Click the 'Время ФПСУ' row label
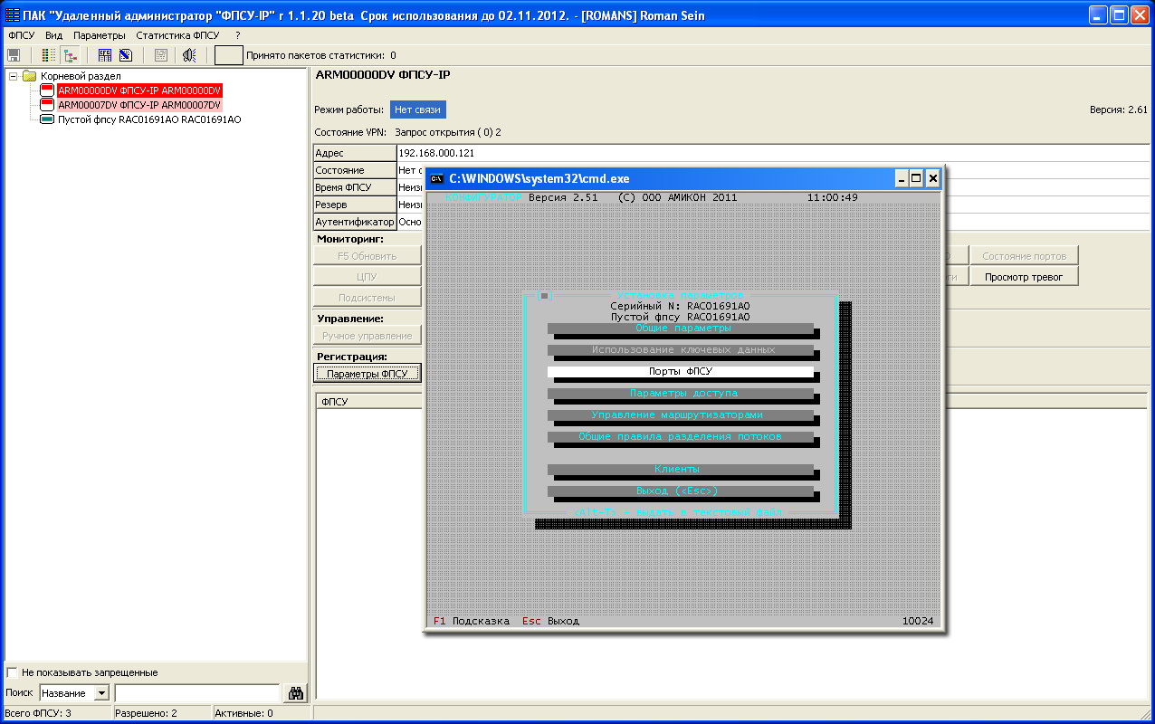 point(355,187)
